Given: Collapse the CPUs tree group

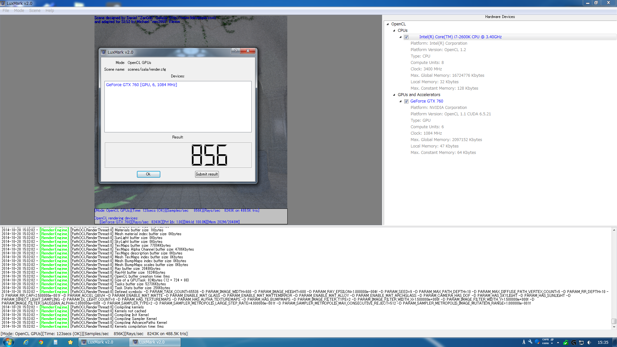Looking at the screenshot, I should [x=394, y=31].
